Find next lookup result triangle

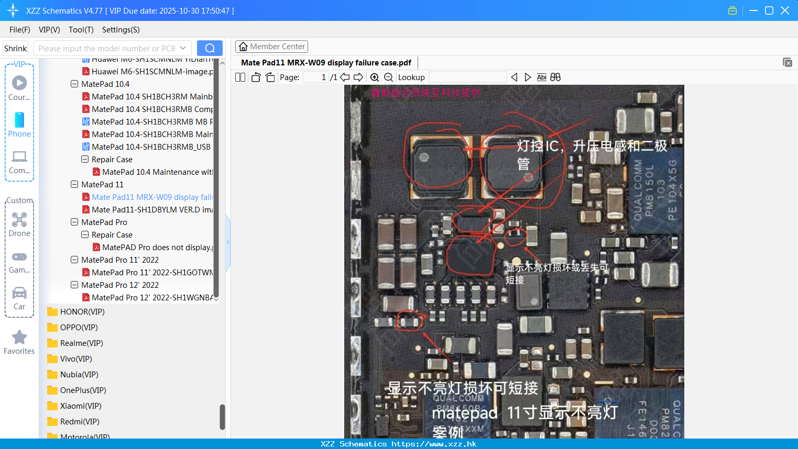pyautogui.click(x=528, y=77)
